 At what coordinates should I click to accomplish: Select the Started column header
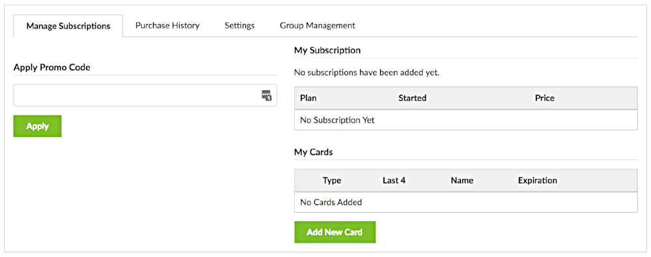click(412, 98)
